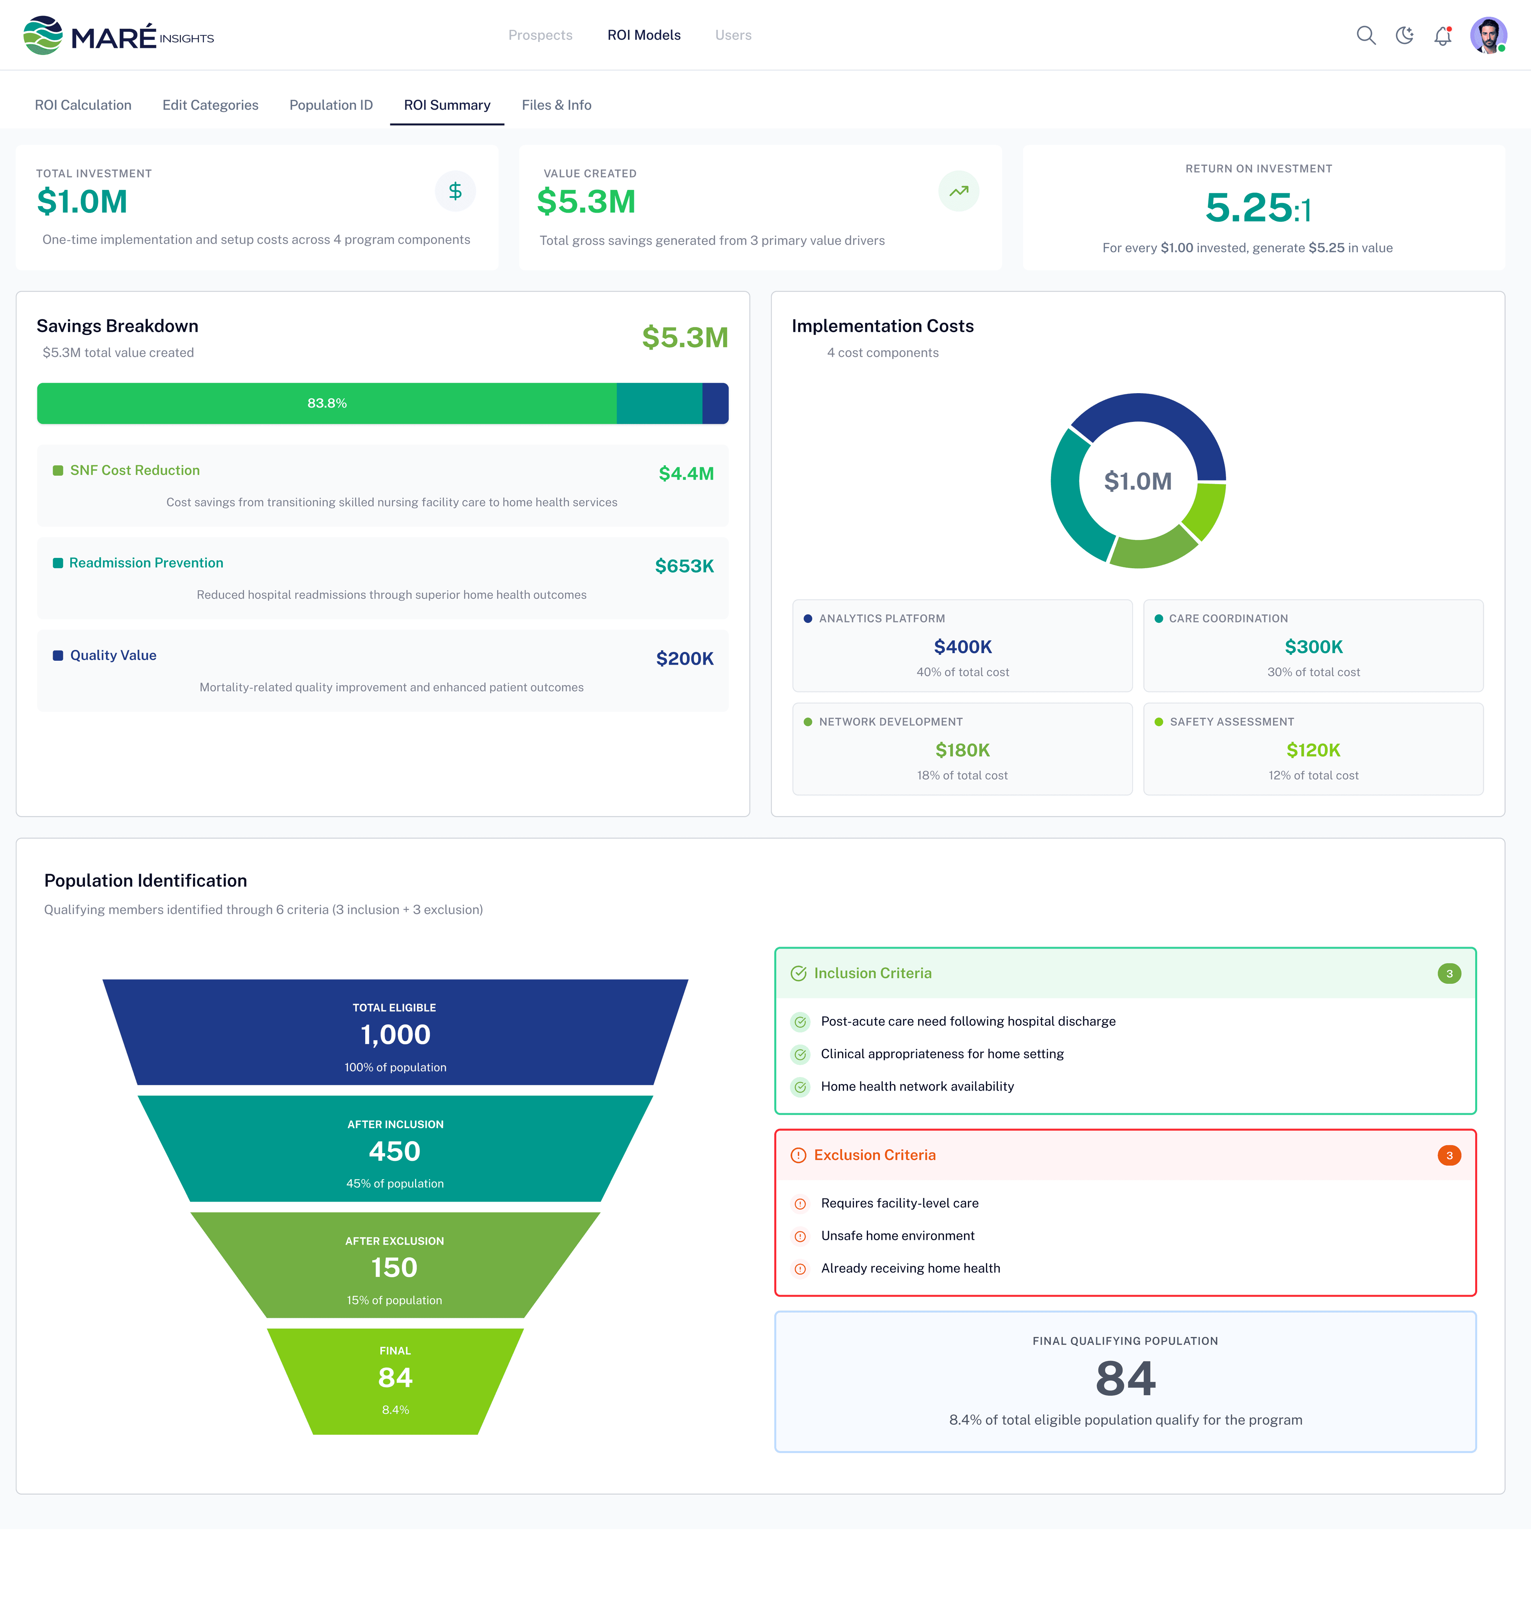The width and height of the screenshot is (1531, 1597).
Task: Click the trending-up icon on Value Created card
Action: tap(959, 191)
